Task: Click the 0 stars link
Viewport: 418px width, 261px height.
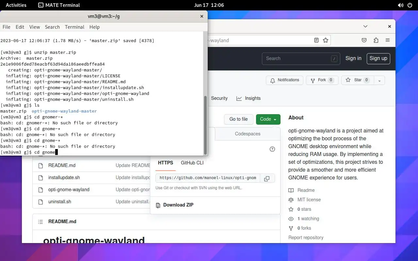Action: pos(300,209)
